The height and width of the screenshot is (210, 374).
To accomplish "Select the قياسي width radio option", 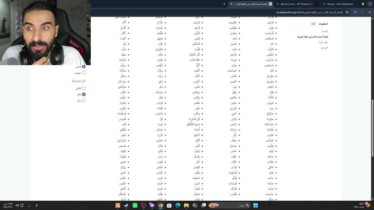I will click(x=84, y=66).
